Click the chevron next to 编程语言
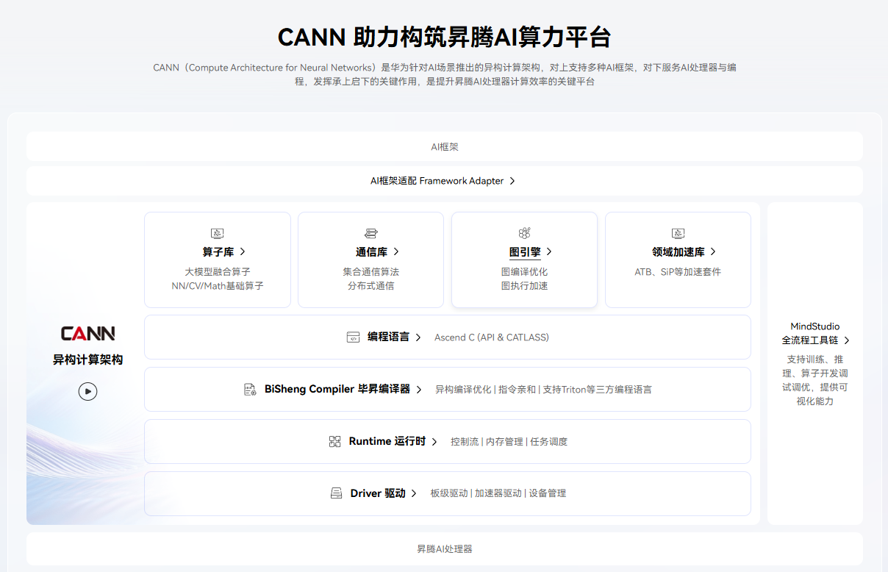 click(418, 337)
